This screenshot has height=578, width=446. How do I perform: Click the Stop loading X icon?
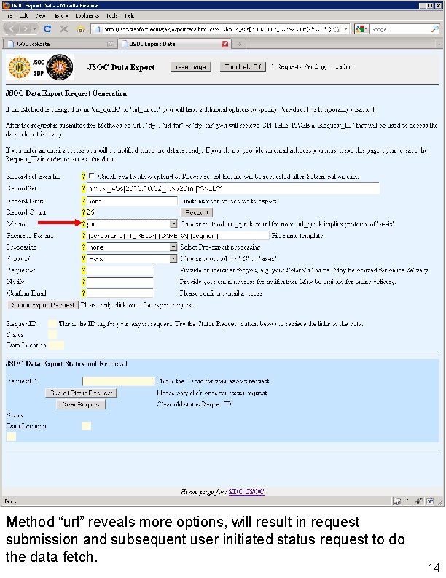(x=64, y=28)
